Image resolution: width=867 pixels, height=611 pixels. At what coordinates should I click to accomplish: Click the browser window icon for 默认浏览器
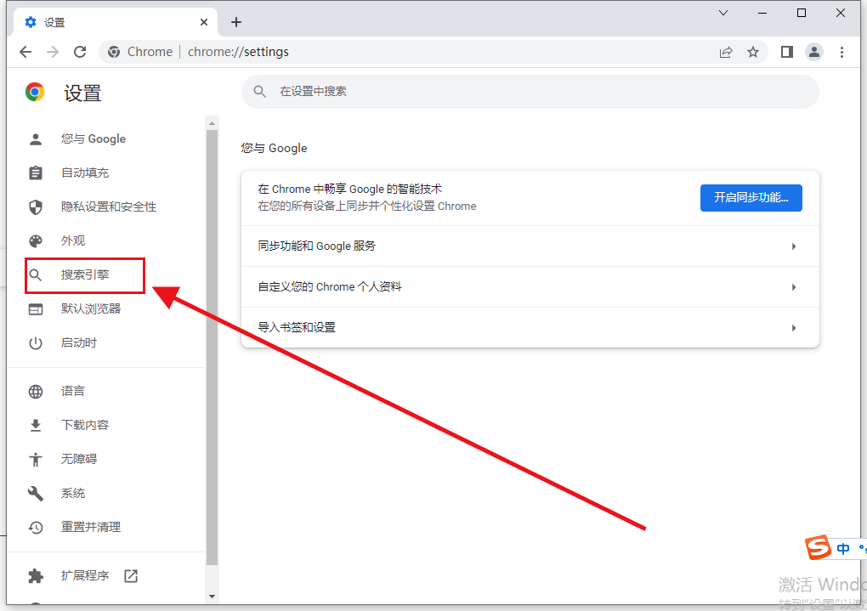click(36, 309)
